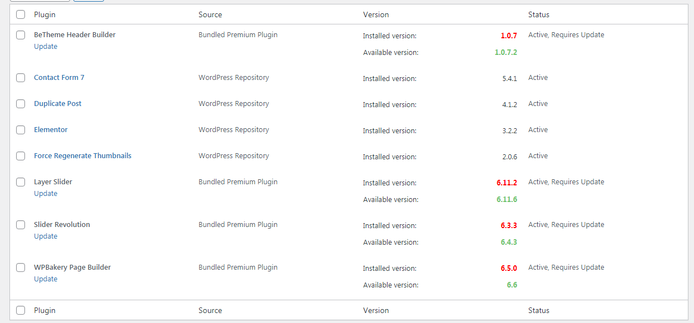Click Force Regenerate Thumbnails version 2.0.6
Viewport: 694px width, 323px height.
tap(509, 157)
